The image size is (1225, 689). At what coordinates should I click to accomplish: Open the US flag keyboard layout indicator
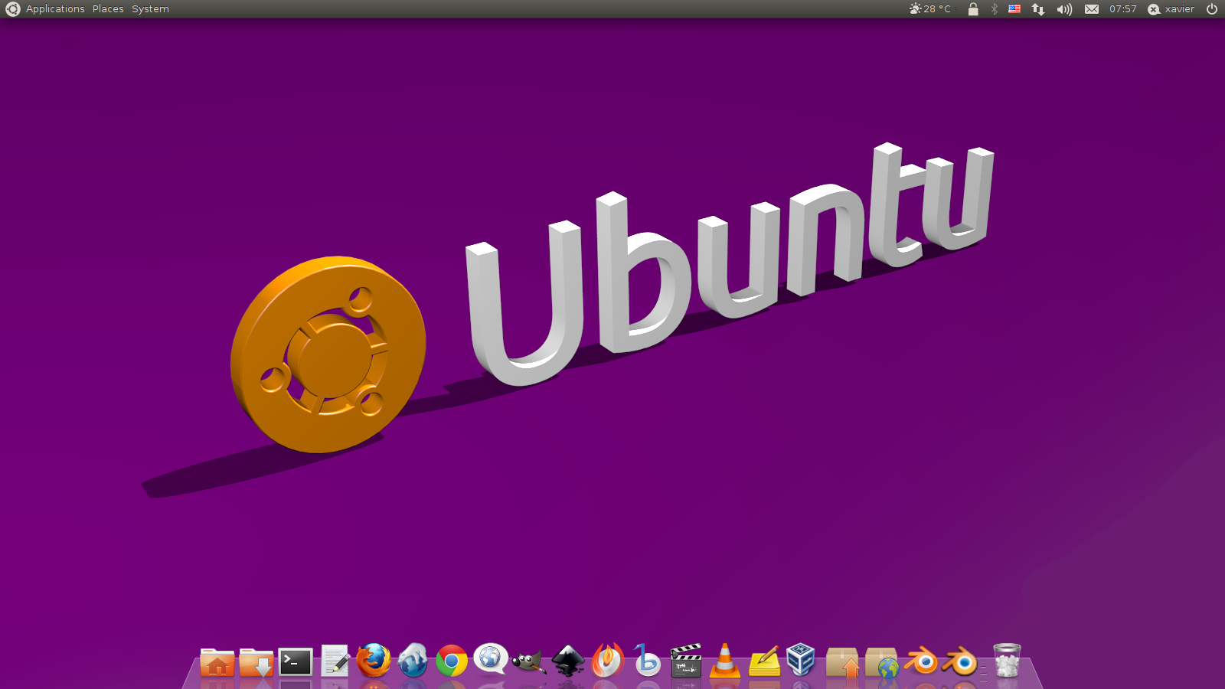coord(1014,9)
